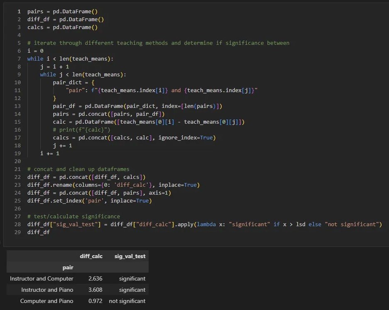Select the 'Instructor and Piano' row label
The height and width of the screenshot is (310, 389).
click(x=47, y=290)
